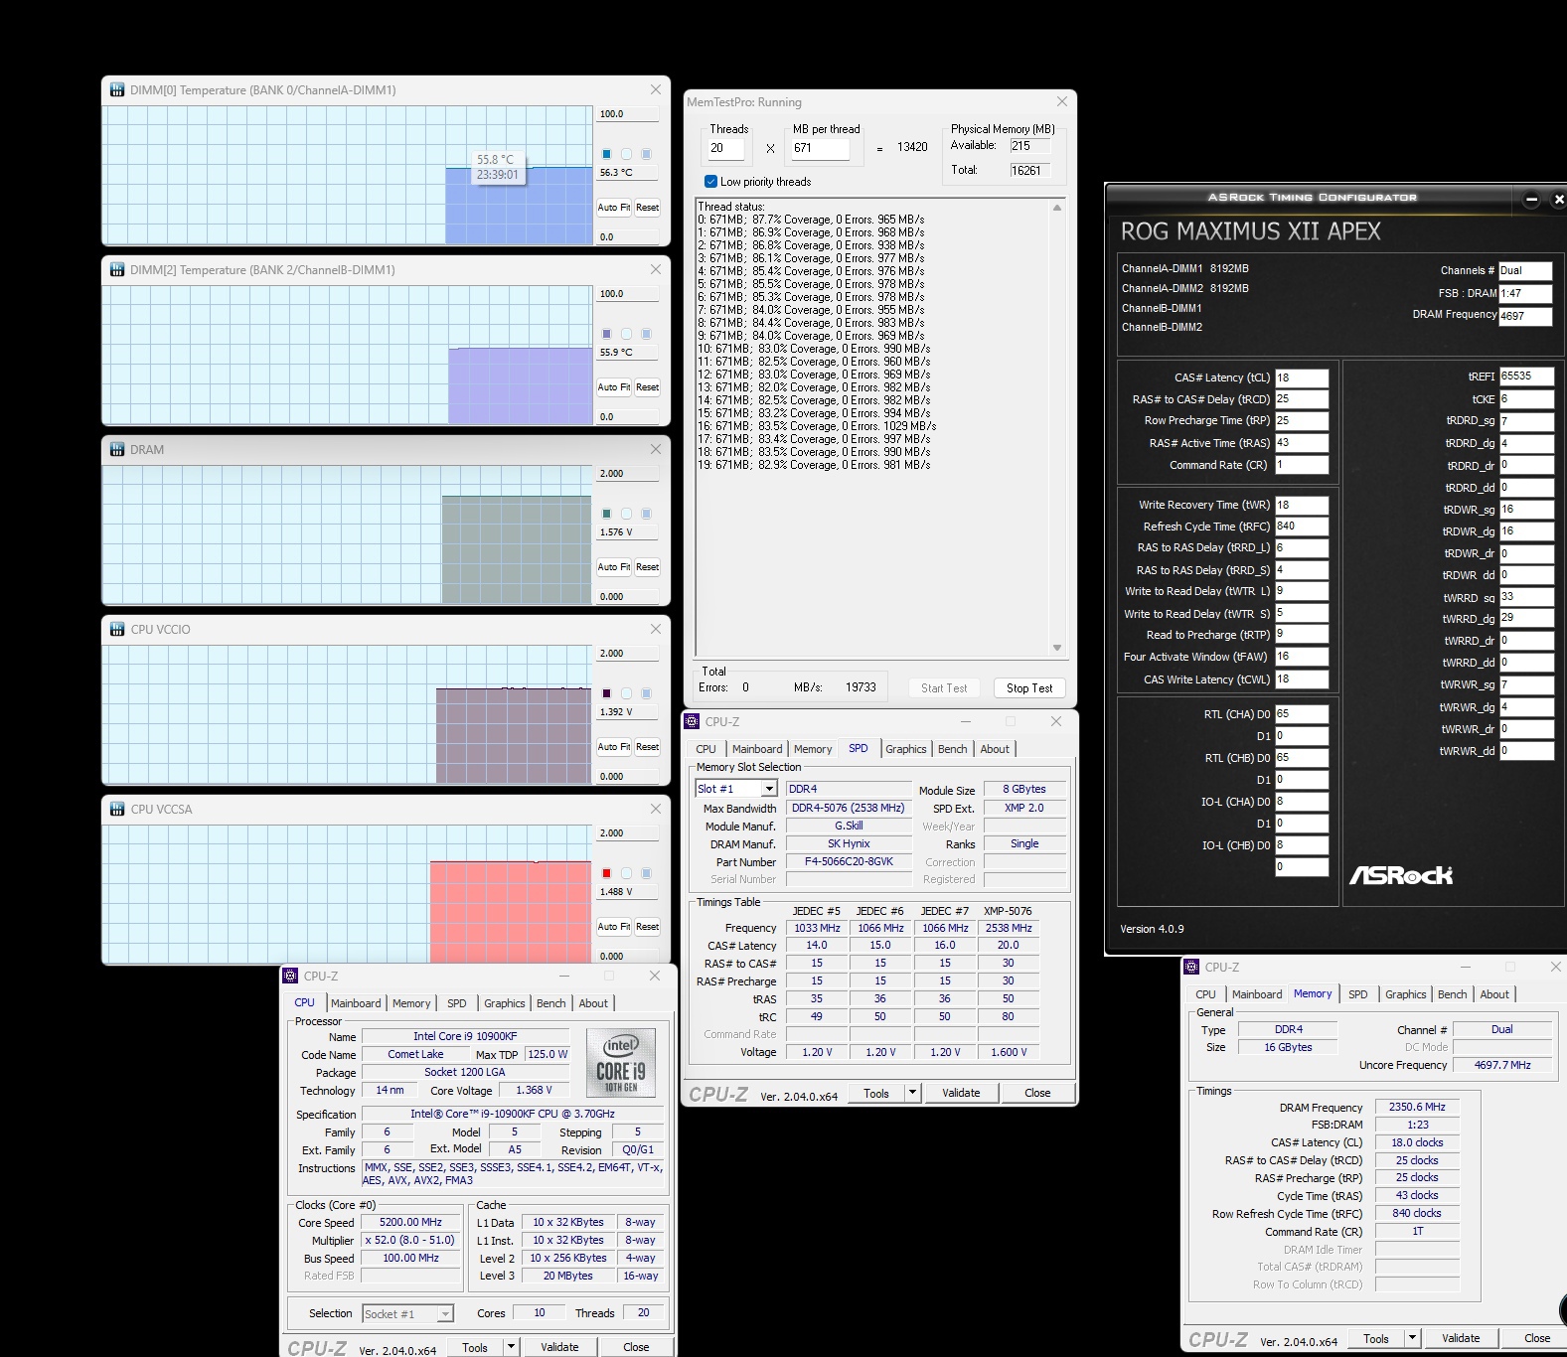This screenshot has width=1567, height=1357.
Task: Click Reset in the CPU VCCSA graph window
Action: [647, 927]
